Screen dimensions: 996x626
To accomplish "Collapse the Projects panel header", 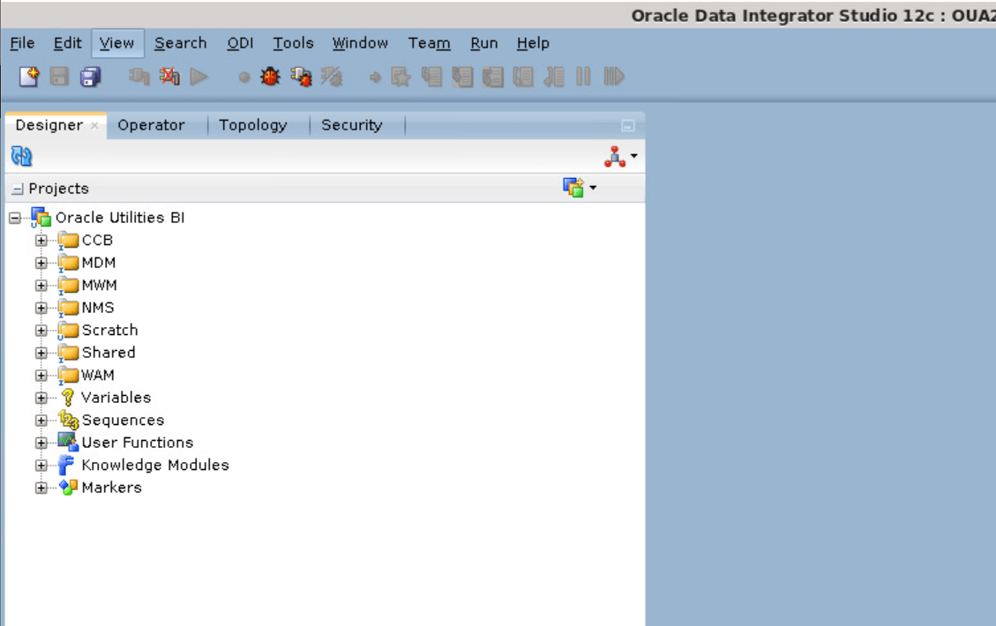I will pos(19,188).
